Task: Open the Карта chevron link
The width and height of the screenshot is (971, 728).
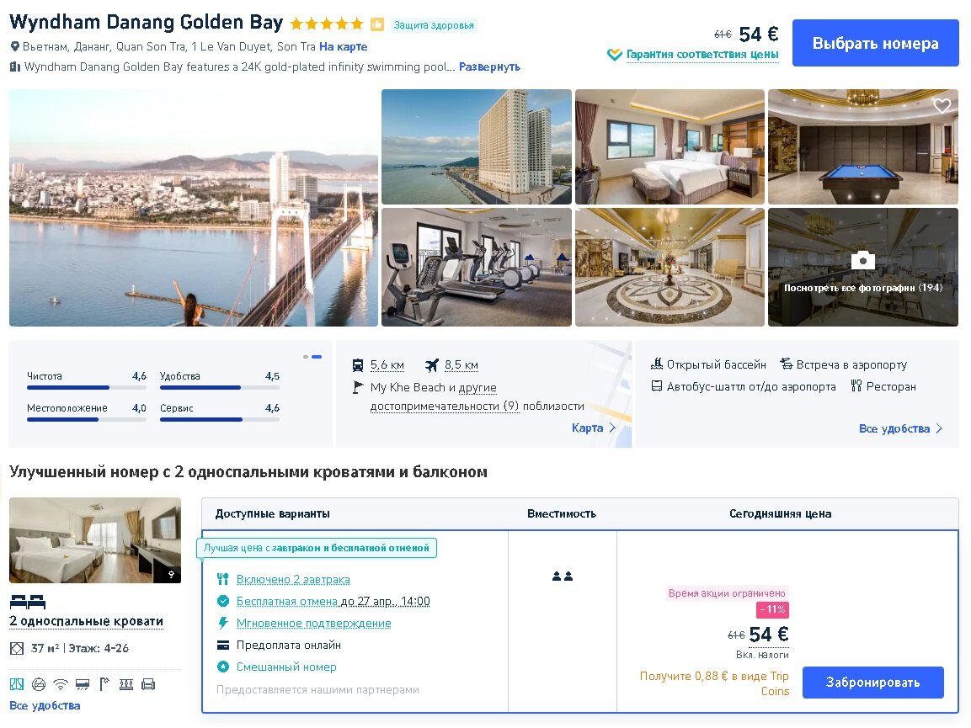Action: 612,428
